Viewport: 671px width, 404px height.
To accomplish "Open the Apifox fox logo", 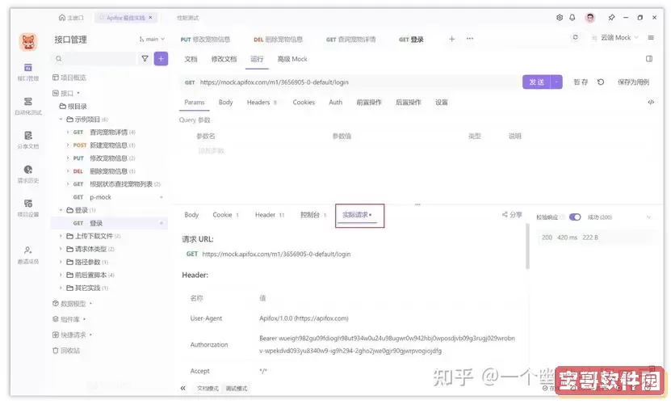I will click(28, 41).
